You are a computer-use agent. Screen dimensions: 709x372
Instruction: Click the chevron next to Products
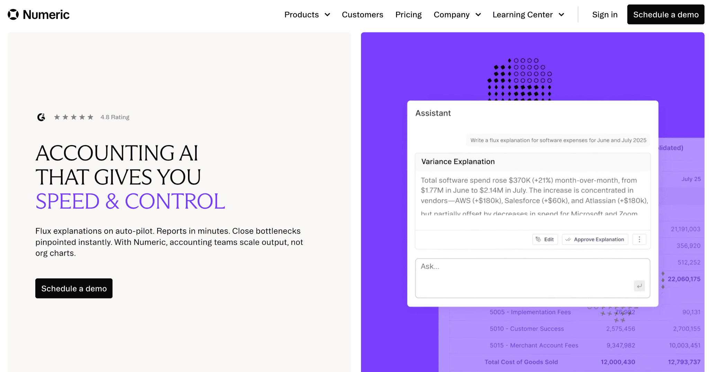pos(327,15)
